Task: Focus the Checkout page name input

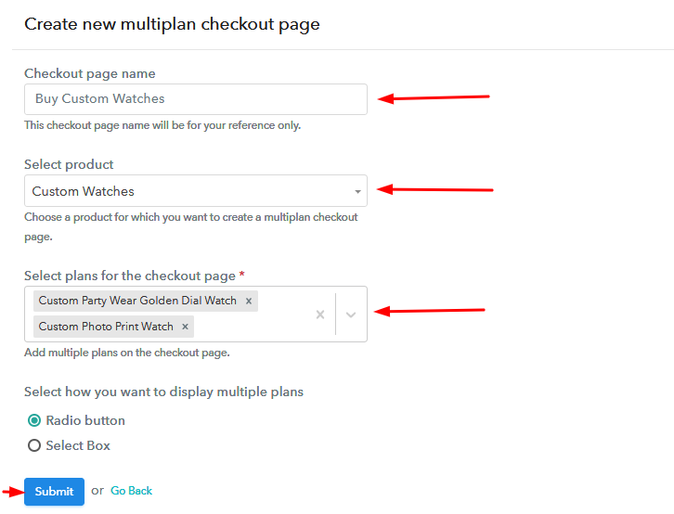Action: coord(195,99)
